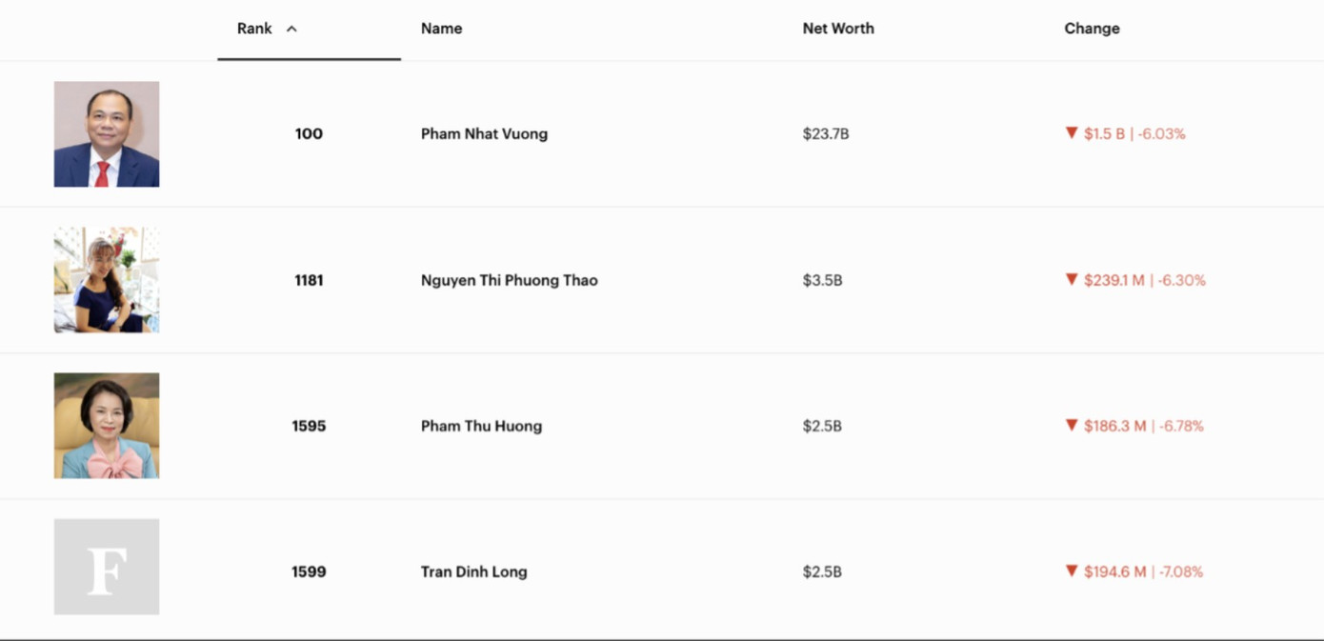Image resolution: width=1324 pixels, height=641 pixels.
Task: Click Pham Thu Huong's red down triangle
Action: tap(1072, 426)
